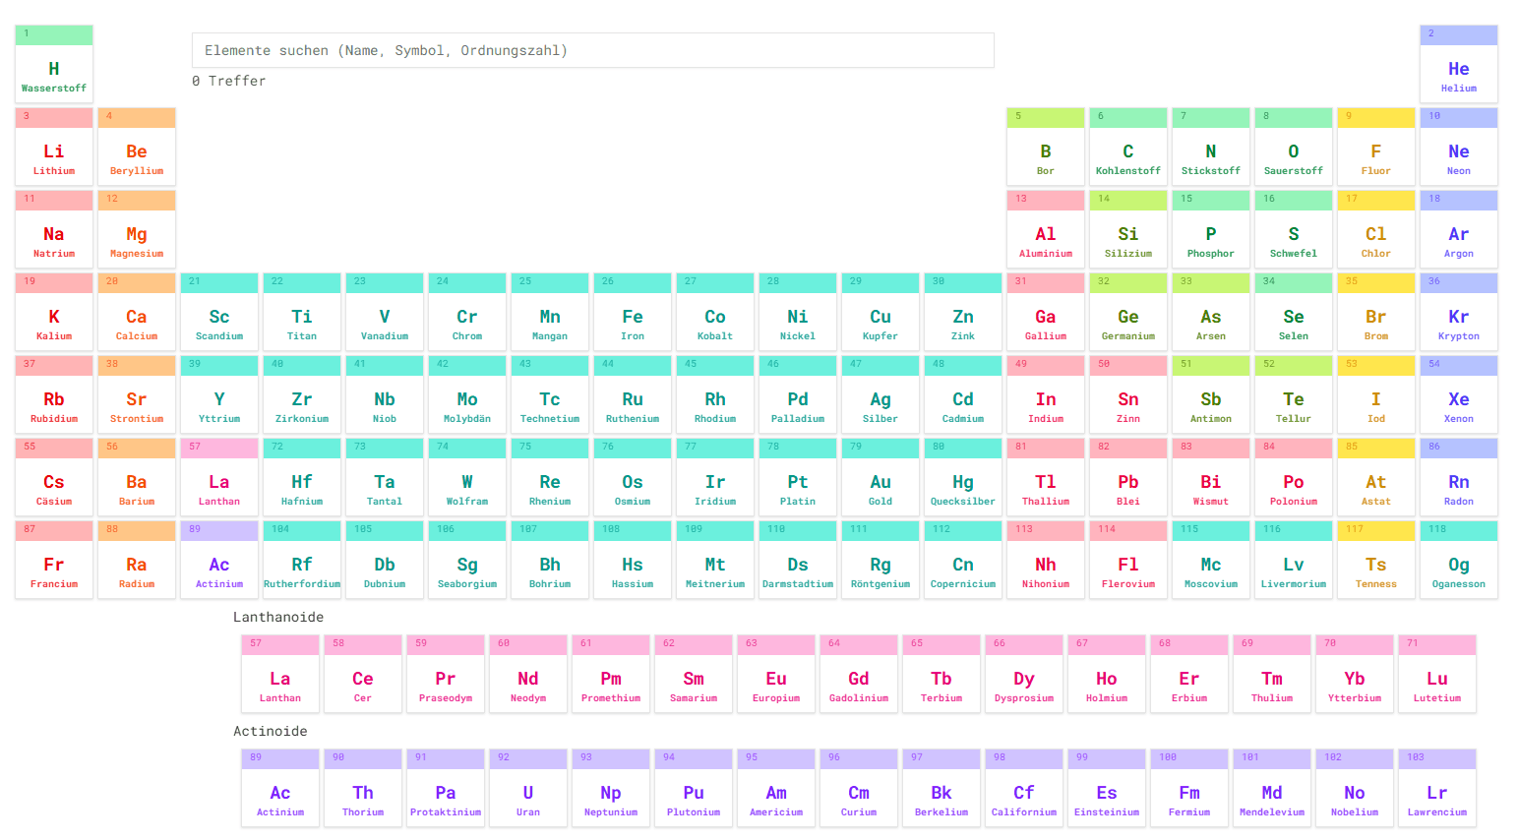Open Lanthan tile in the main table

click(x=219, y=477)
